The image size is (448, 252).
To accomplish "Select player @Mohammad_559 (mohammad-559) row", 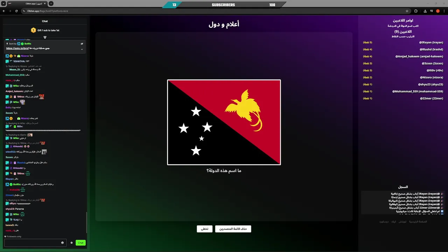I will (x=403, y=91).
